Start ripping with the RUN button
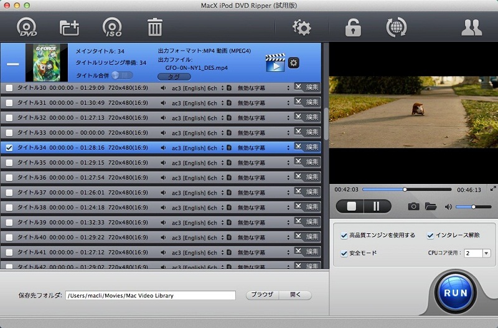 click(456, 292)
